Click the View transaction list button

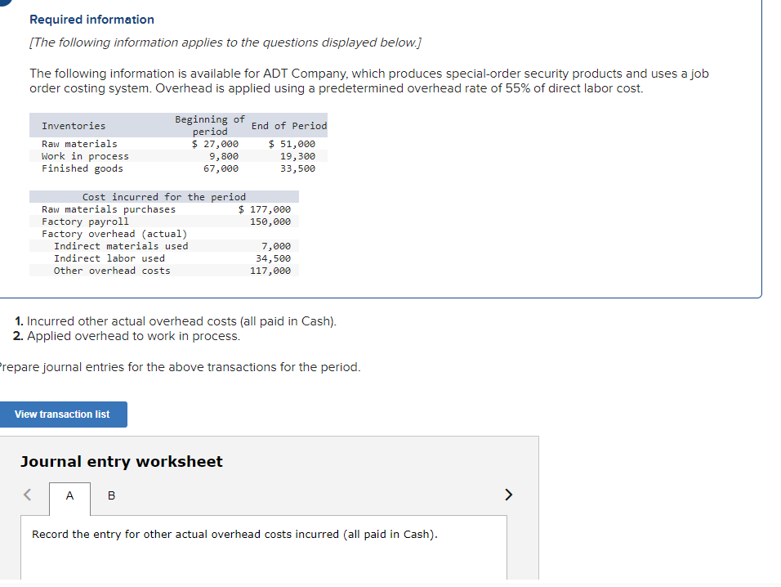[x=64, y=414]
